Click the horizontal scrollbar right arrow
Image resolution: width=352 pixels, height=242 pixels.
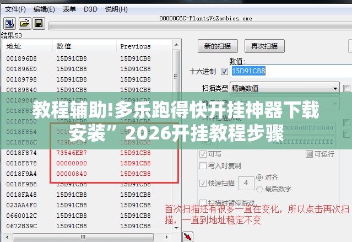coord(166,237)
